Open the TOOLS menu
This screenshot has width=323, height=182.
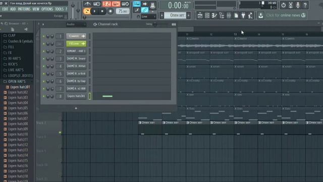[59, 9]
